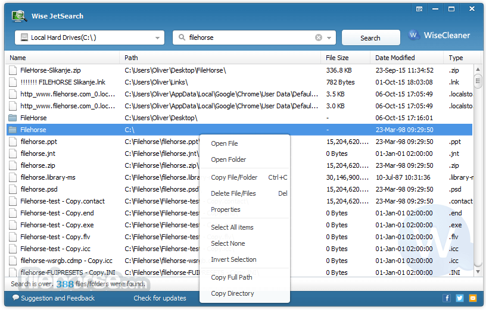
Task: Click the 782 Bytes file size cell
Action: click(340, 82)
